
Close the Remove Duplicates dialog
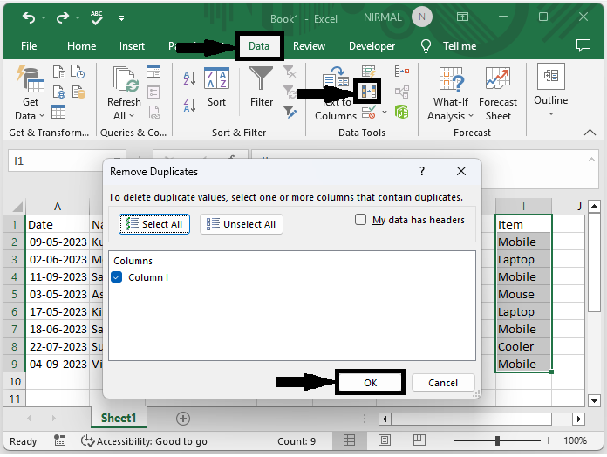tap(461, 171)
